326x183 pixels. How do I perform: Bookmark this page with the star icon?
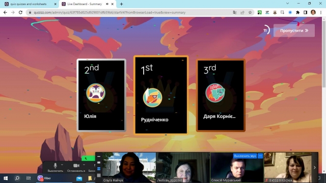tap(250, 12)
